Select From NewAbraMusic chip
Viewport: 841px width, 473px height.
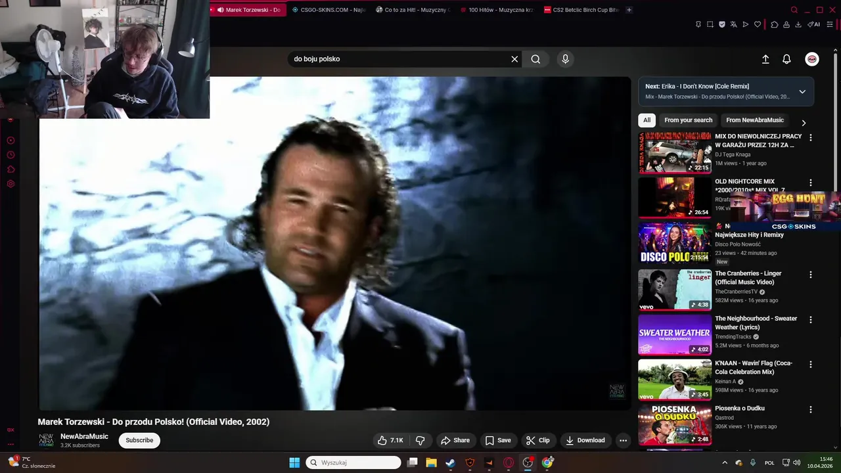click(755, 120)
